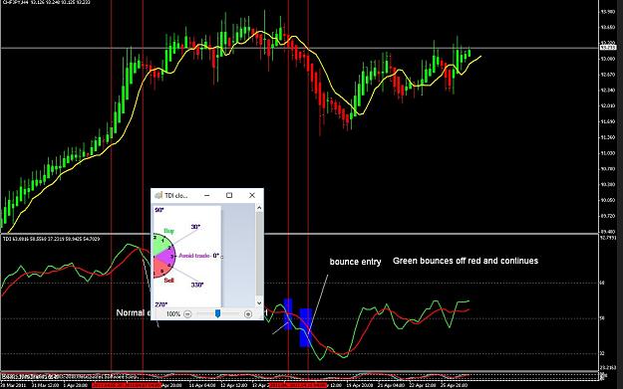Image resolution: width=623 pixels, height=389 pixels.
Task: Maximize the TDI clock window
Action: click(229, 195)
